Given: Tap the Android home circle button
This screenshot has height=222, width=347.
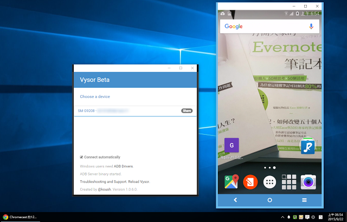Looking at the screenshot, I should (x=269, y=200).
